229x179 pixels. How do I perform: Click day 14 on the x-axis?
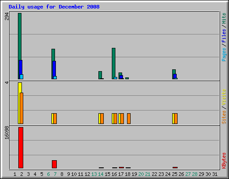pyautogui.click(x=101, y=174)
